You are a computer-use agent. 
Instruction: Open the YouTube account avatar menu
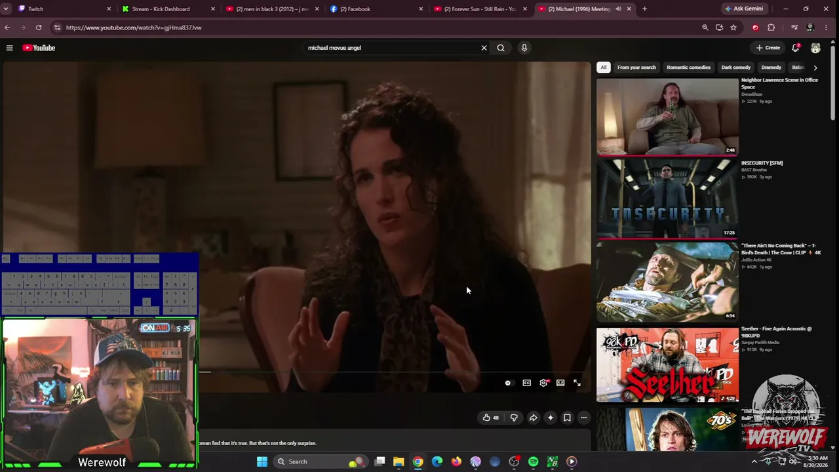815,48
